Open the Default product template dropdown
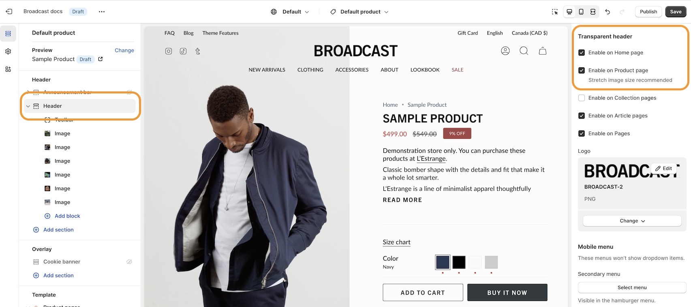Image resolution: width=691 pixels, height=307 pixels. [359, 12]
